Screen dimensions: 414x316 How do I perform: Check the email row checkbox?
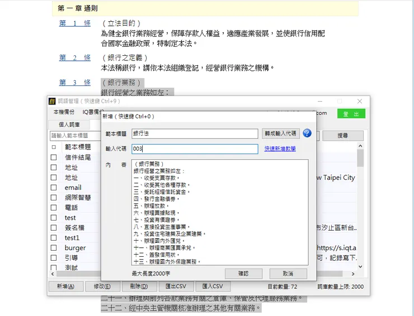(54, 188)
